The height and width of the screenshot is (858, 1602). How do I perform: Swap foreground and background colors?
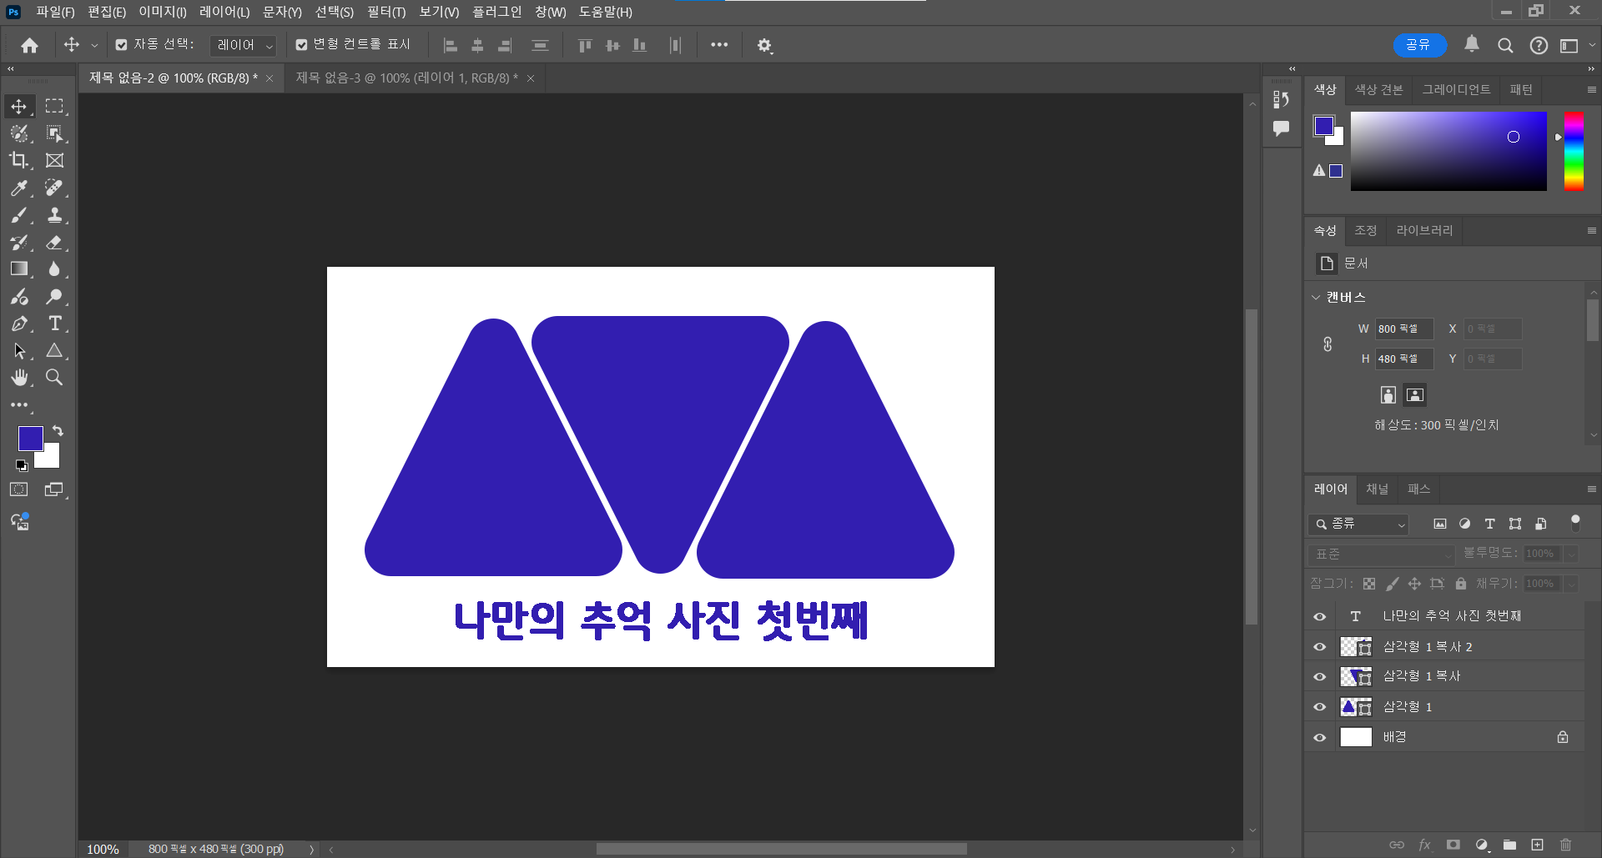pos(58,431)
